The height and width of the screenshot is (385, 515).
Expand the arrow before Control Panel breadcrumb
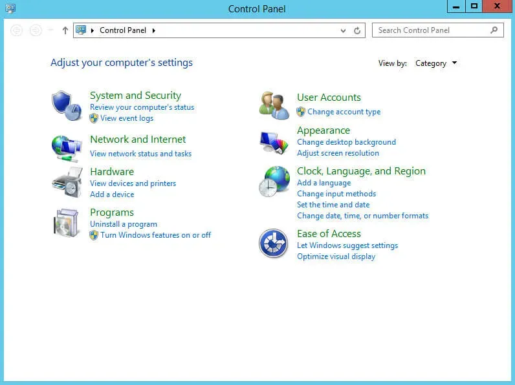pos(93,30)
